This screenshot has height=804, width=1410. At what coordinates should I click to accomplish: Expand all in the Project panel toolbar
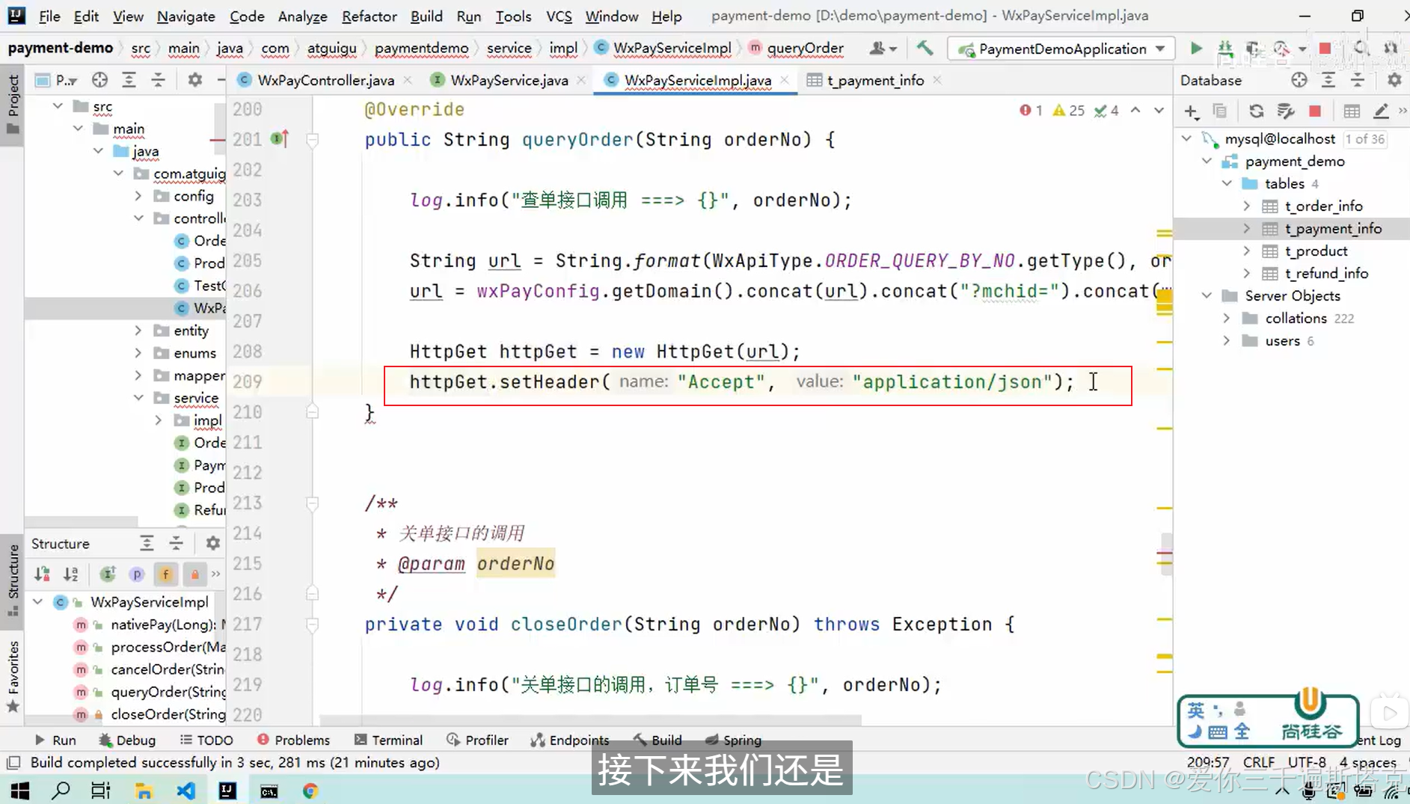129,80
